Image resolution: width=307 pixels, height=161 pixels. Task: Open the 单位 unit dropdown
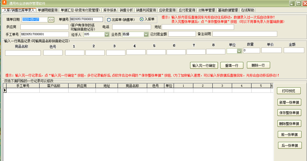tap(239, 51)
